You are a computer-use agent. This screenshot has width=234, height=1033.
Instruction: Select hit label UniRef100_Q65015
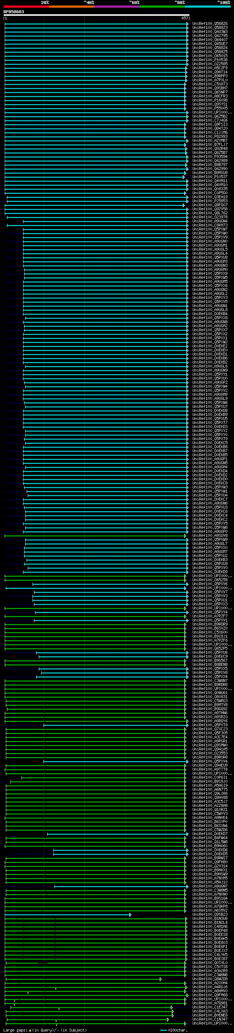coord(210,56)
